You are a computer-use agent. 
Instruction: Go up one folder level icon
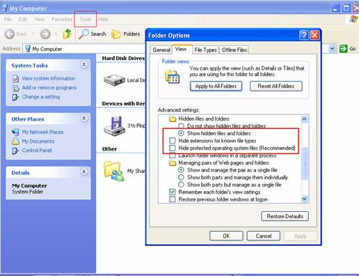point(67,34)
